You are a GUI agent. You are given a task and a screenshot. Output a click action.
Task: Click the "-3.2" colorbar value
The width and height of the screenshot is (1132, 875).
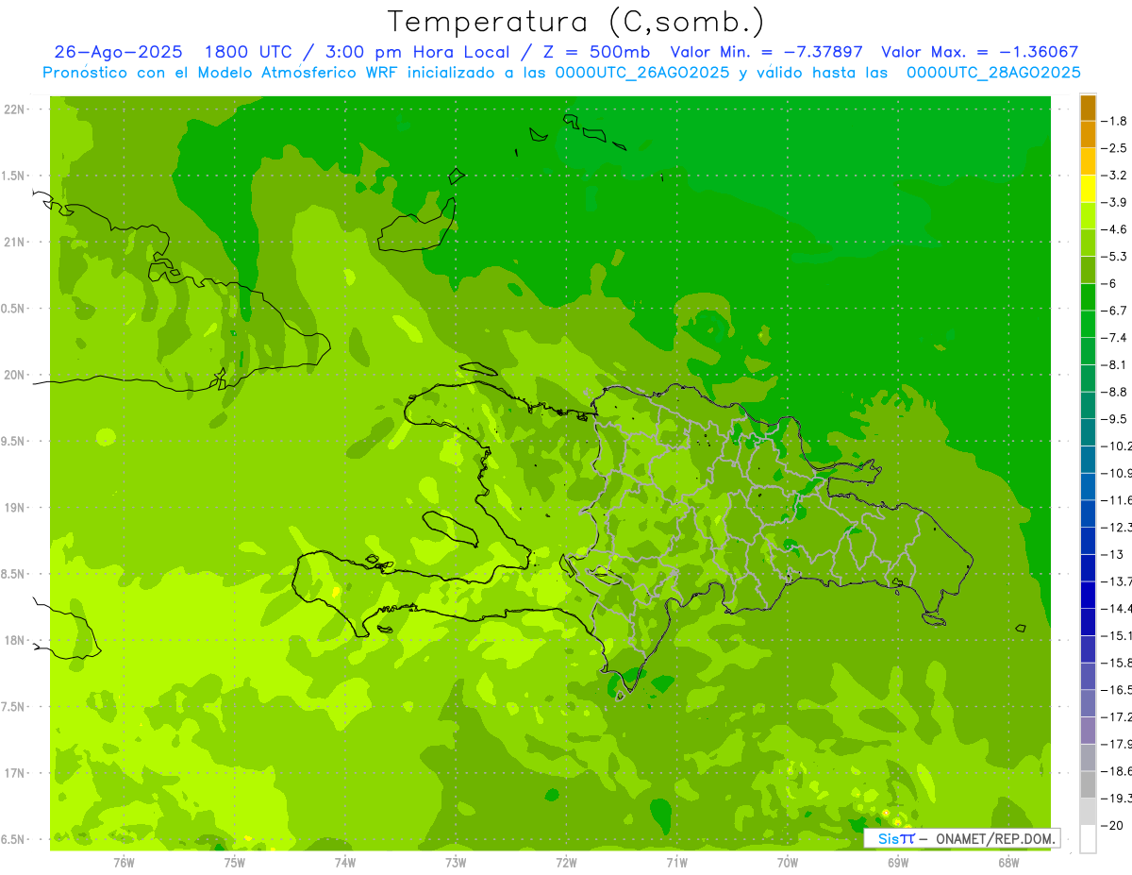pos(1115,175)
